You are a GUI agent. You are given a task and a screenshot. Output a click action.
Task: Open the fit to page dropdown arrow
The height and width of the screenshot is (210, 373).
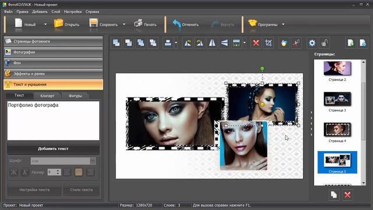(245, 43)
